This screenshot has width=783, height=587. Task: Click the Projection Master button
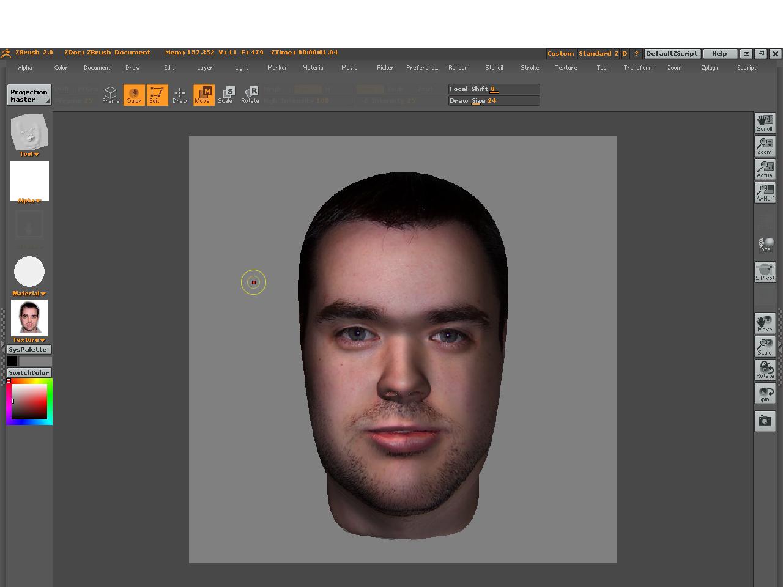point(29,95)
